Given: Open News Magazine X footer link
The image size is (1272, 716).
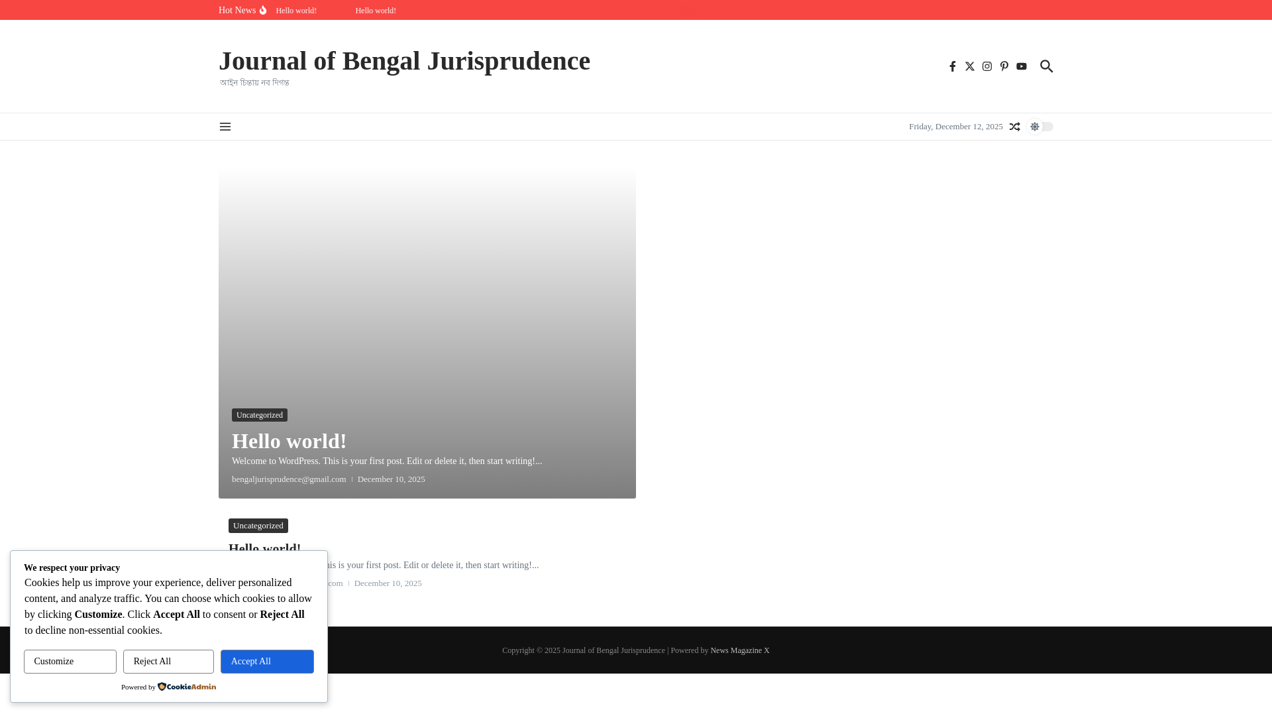Looking at the screenshot, I should [740, 650].
